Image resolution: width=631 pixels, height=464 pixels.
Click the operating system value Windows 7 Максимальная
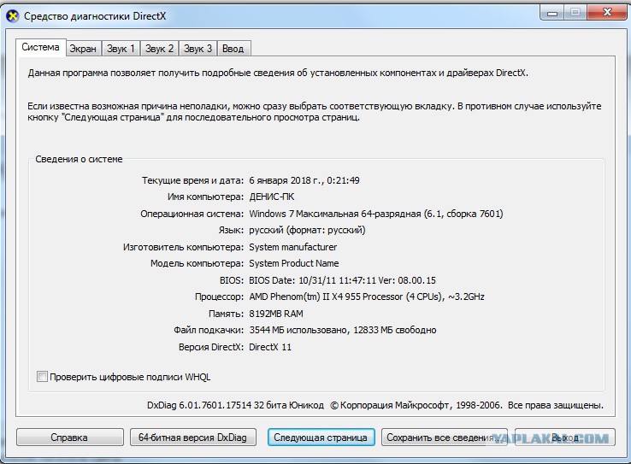point(376,214)
